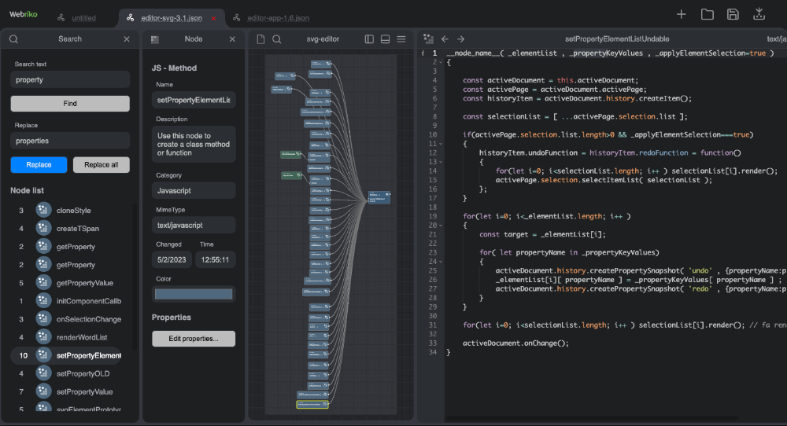
Task: Click the download icon in top toolbar
Action: click(759, 14)
